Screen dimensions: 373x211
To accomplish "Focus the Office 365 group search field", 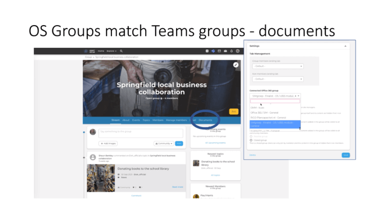I will pos(275,101).
